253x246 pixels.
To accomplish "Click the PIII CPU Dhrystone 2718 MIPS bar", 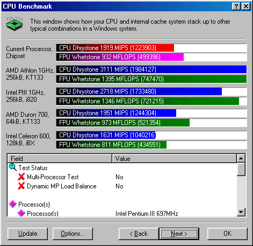I will 139,92.
